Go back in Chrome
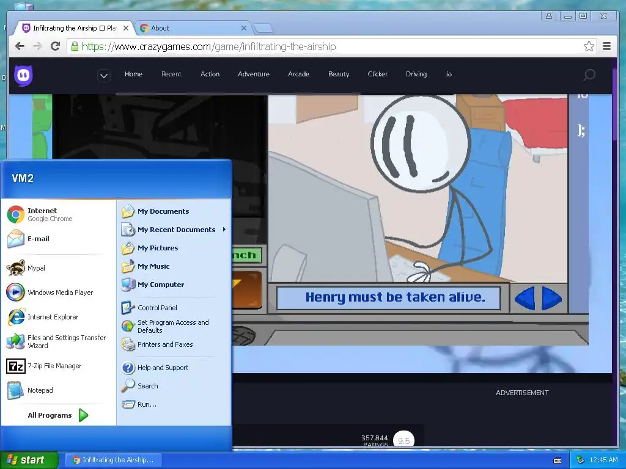626x469 pixels. tap(20, 46)
